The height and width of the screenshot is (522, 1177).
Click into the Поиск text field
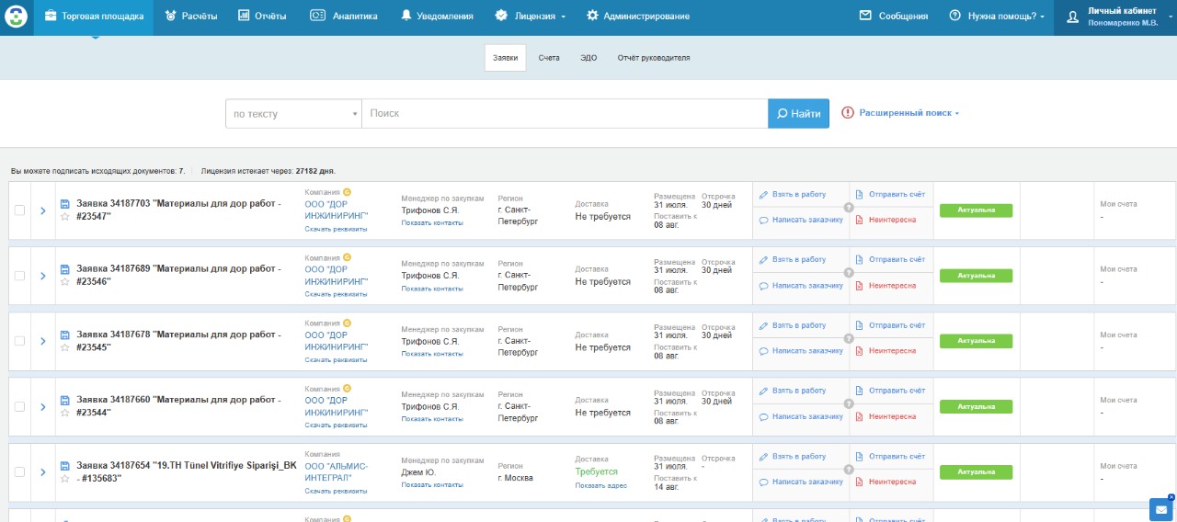click(x=565, y=114)
